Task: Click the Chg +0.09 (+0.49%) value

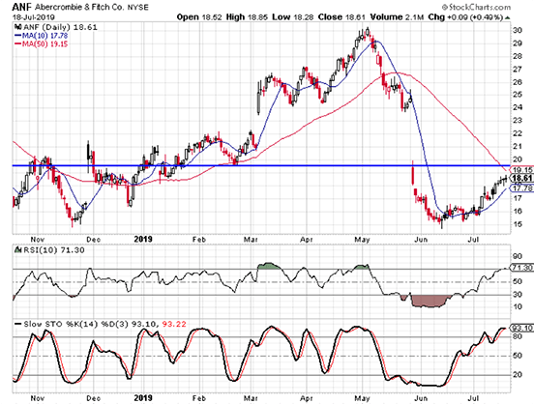Action: [x=465, y=17]
